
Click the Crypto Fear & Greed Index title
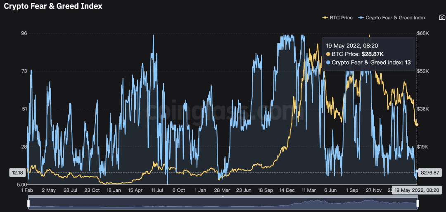click(x=53, y=6)
